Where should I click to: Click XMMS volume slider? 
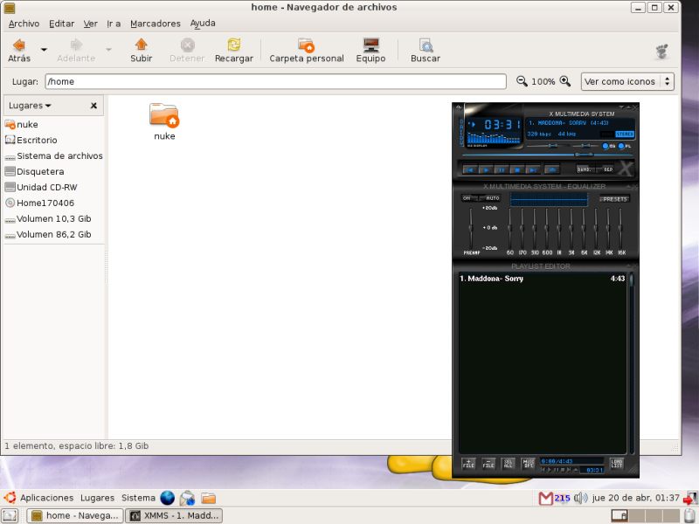[548, 146]
